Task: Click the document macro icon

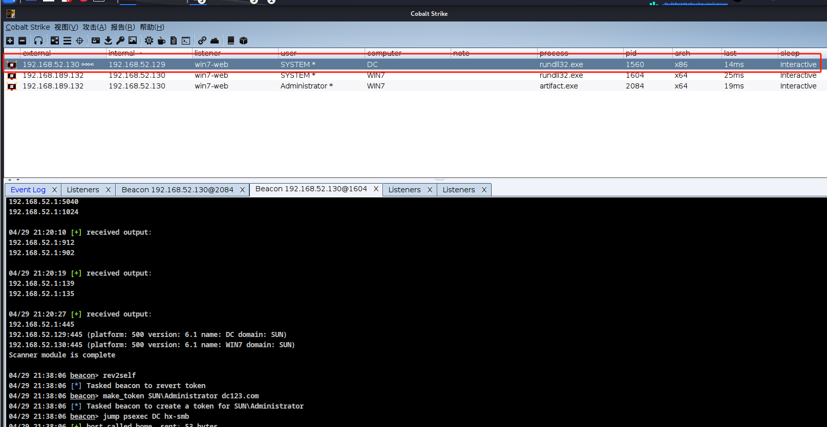Action: coord(174,40)
